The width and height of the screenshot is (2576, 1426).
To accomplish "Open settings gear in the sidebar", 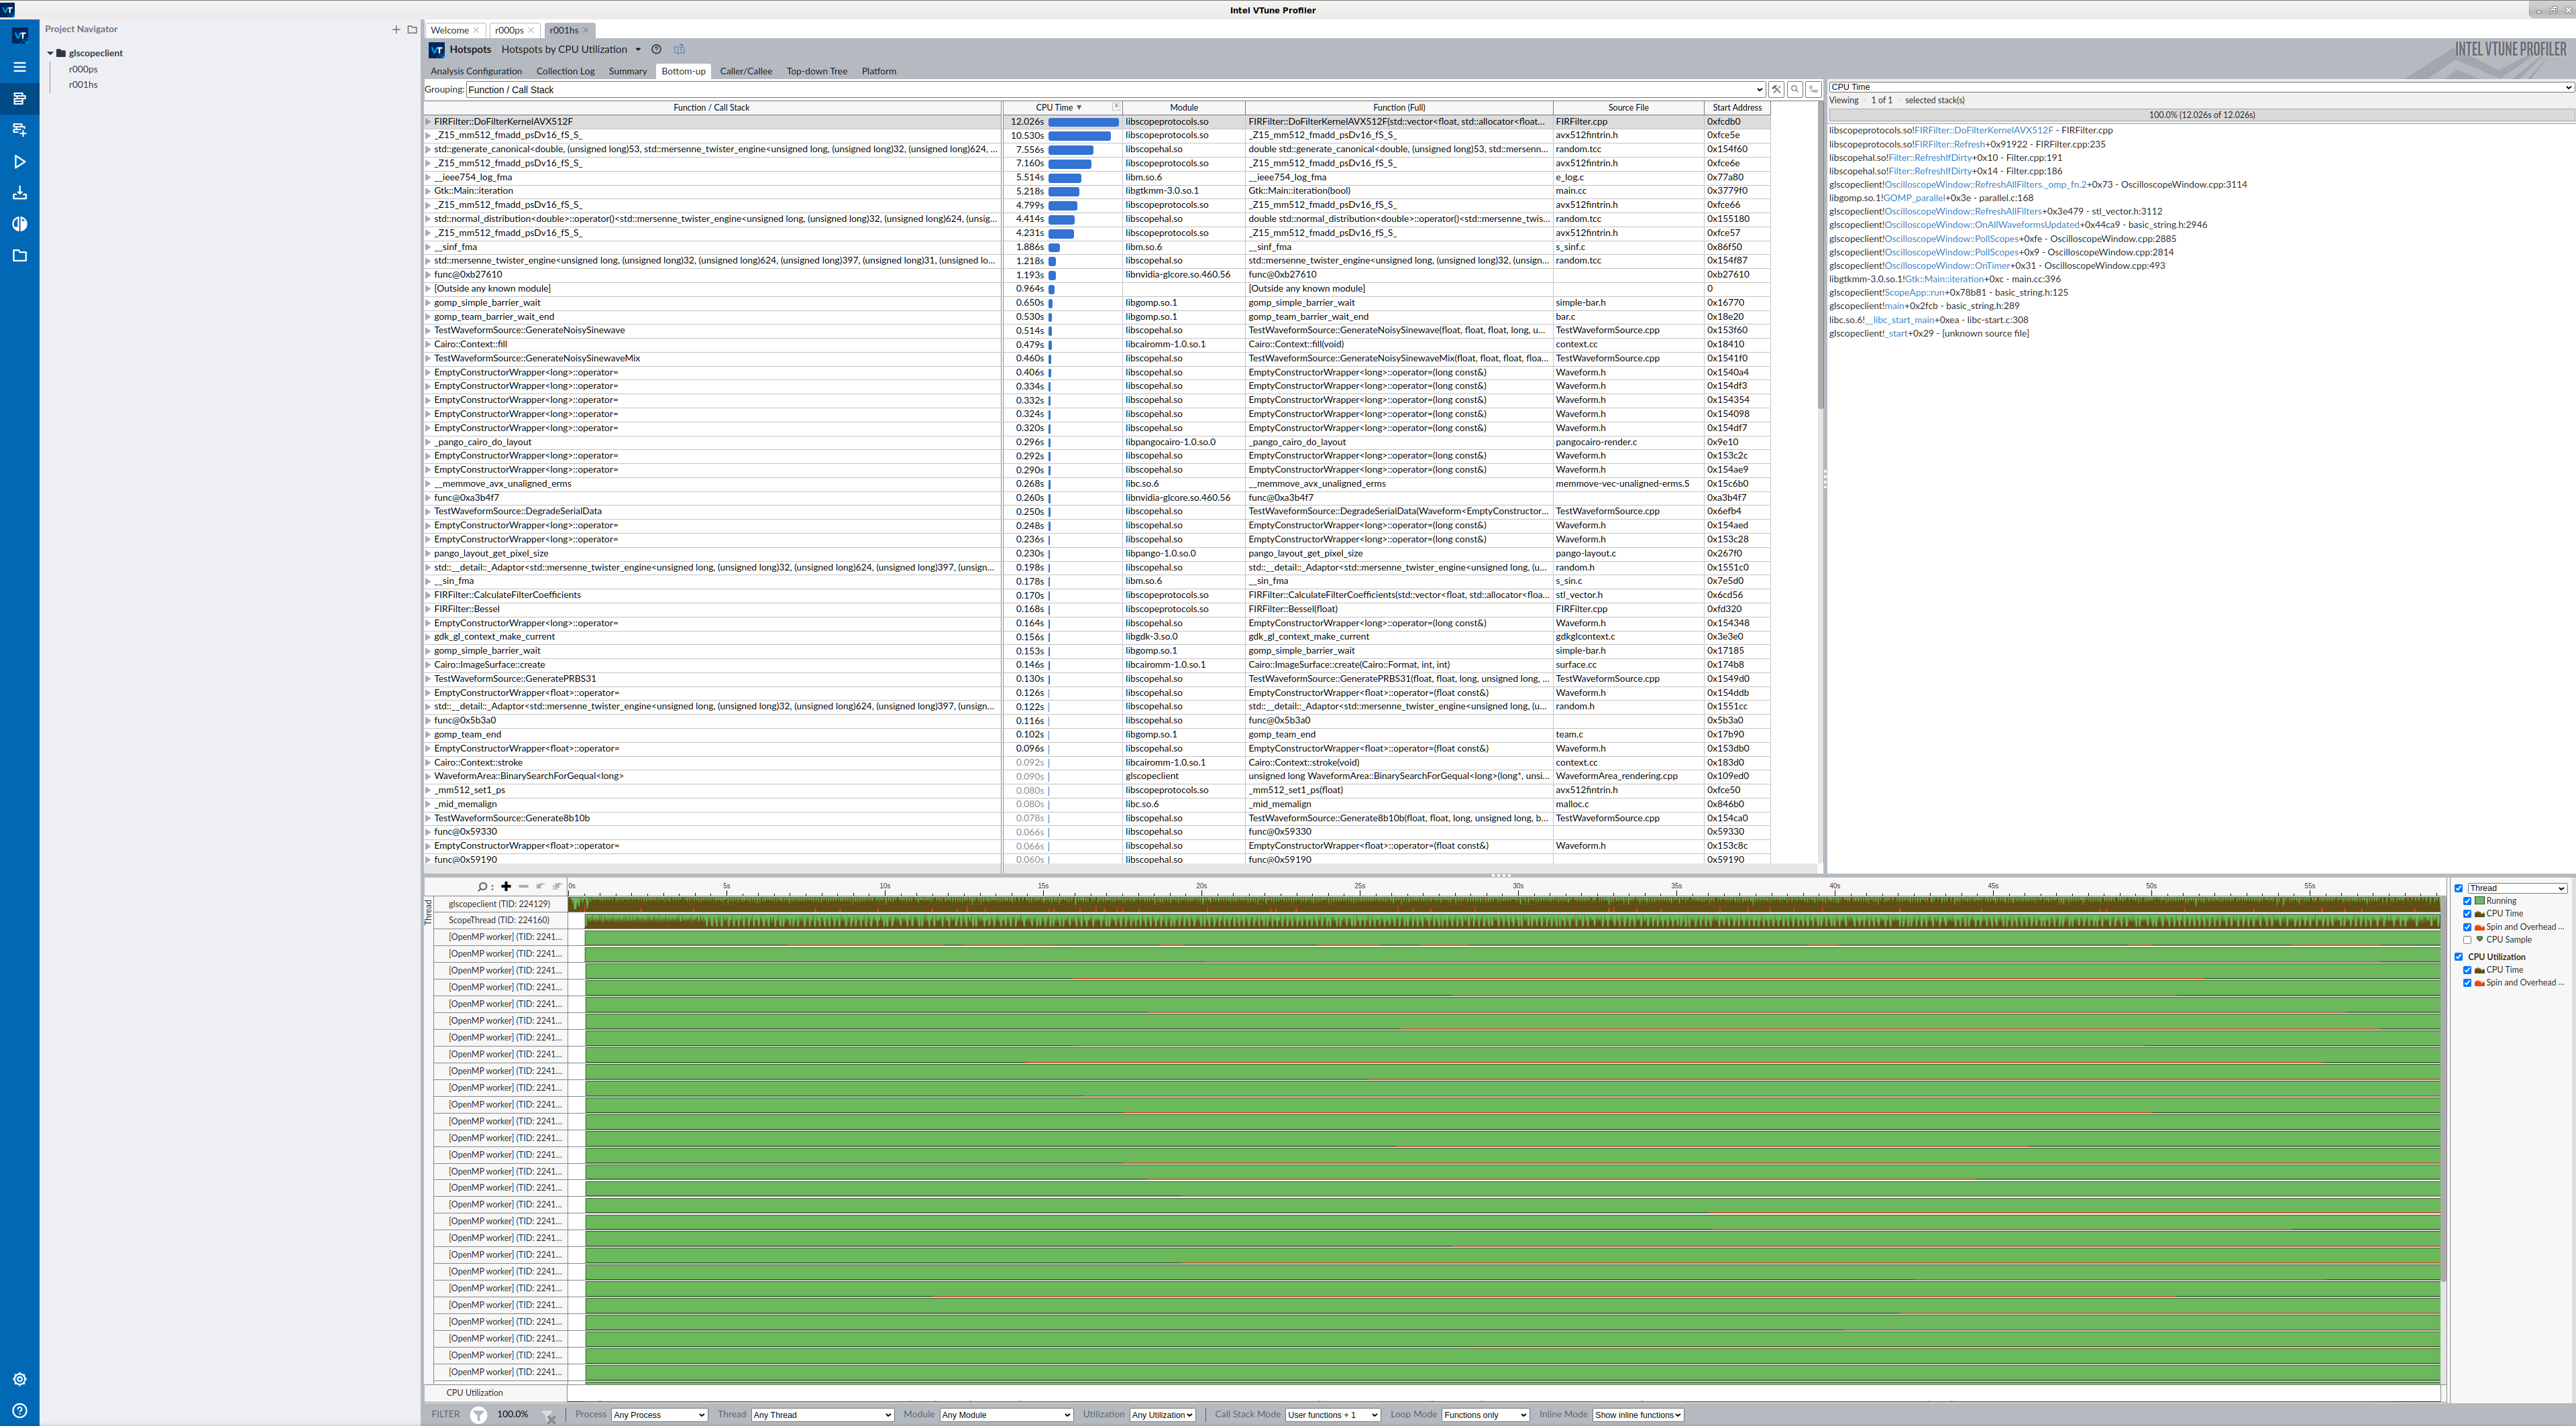I will point(19,1379).
